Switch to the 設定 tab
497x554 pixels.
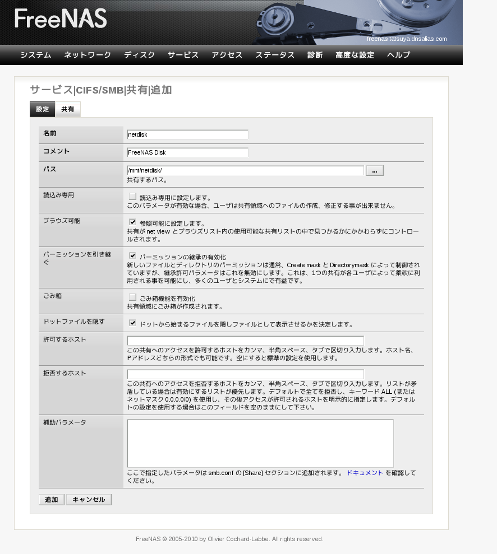point(43,109)
